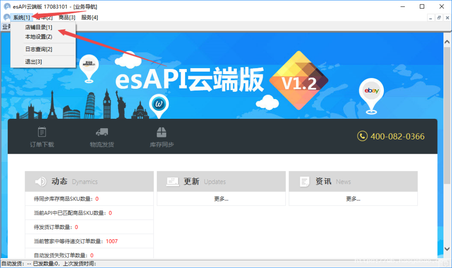Click the 物流发货 truck icon
Screen dimensions: 452x268
click(102, 132)
